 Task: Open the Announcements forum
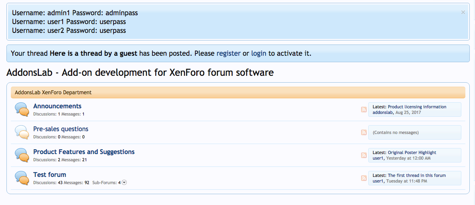tap(57, 106)
